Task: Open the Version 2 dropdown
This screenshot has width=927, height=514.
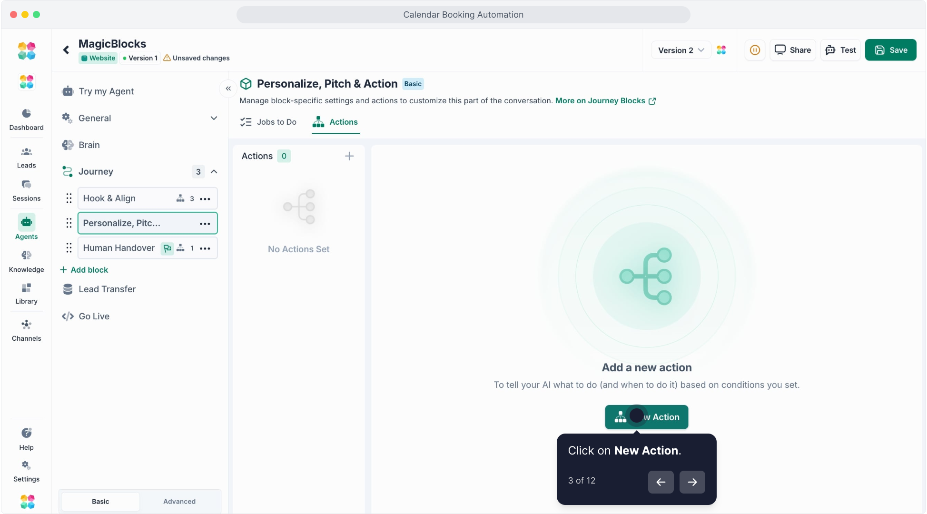Action: [680, 50]
